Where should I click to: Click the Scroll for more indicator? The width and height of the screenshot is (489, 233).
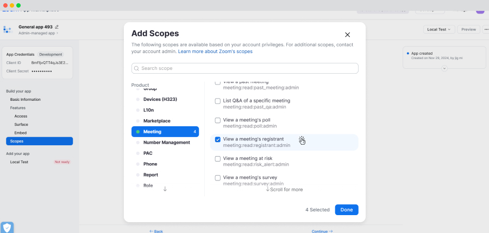click(284, 190)
